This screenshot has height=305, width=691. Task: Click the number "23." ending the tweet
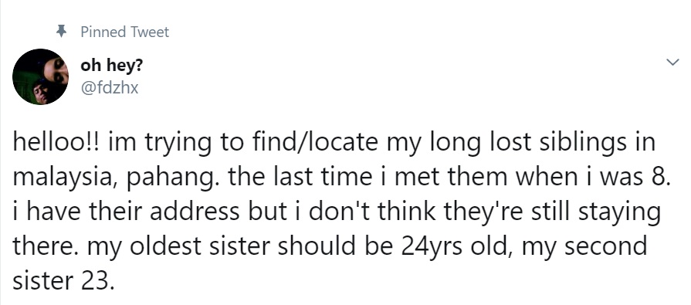[x=97, y=281]
